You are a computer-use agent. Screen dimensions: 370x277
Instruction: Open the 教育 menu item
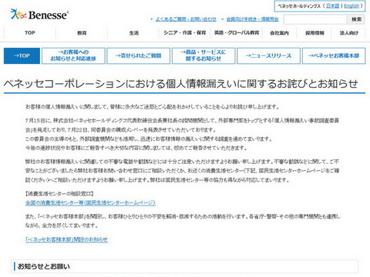(x=82, y=33)
